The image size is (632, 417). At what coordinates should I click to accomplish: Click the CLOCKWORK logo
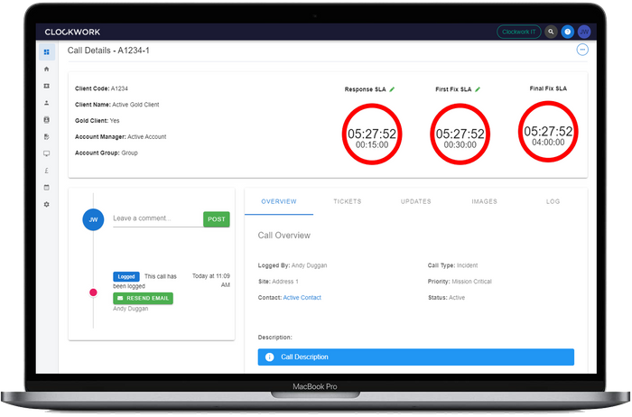point(72,32)
